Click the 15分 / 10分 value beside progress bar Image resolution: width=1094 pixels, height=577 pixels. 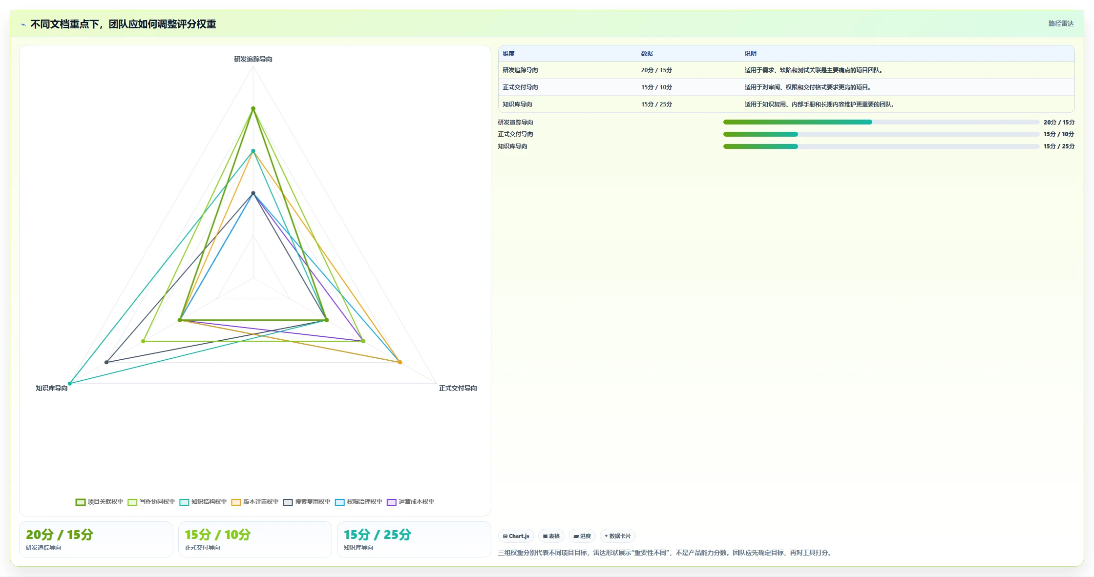[1059, 134]
